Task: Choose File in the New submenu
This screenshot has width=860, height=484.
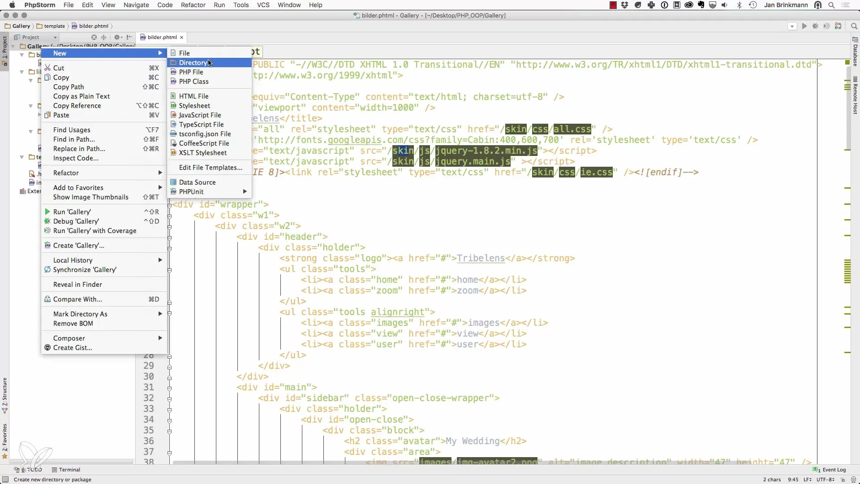Action: 209,53
